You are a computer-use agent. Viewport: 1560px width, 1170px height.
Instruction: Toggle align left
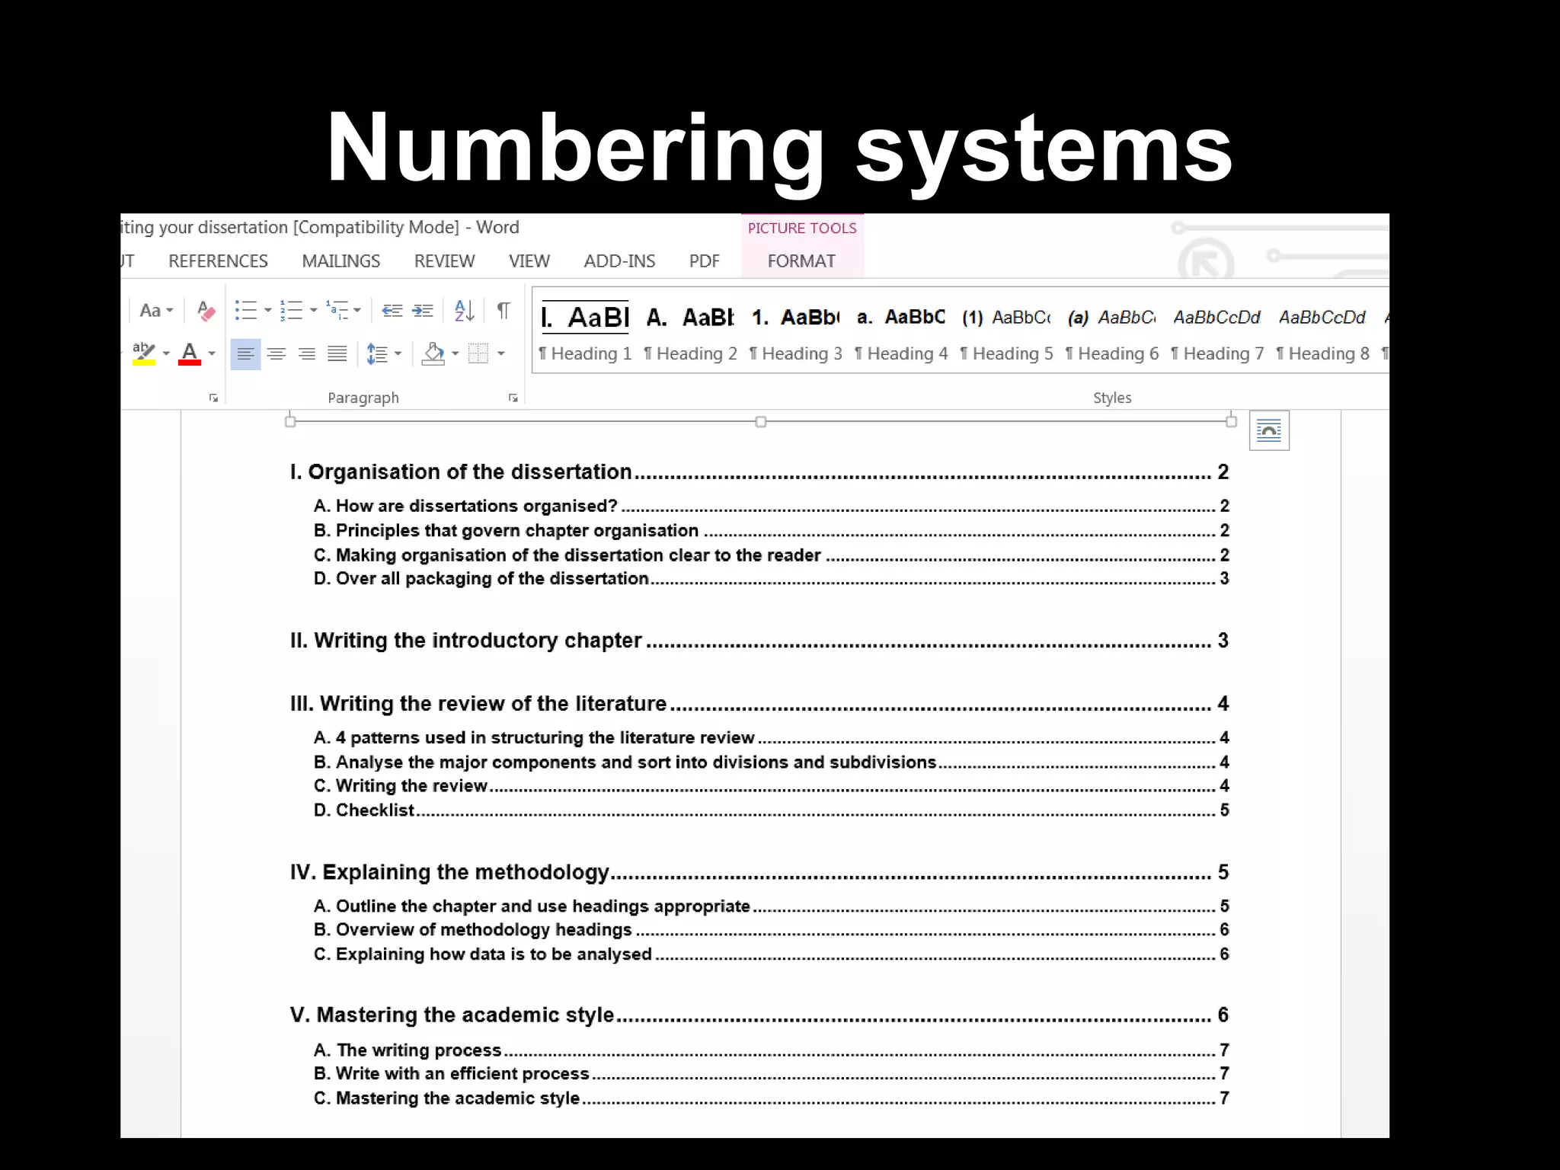pos(245,354)
